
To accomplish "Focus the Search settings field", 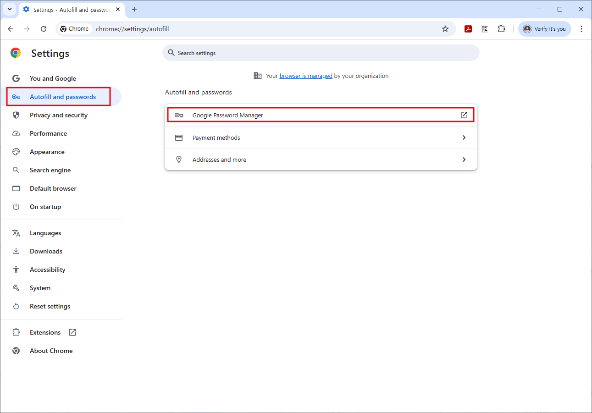I will [321, 53].
